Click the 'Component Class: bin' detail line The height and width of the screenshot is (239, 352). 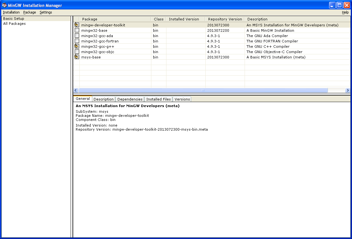[x=96, y=120]
